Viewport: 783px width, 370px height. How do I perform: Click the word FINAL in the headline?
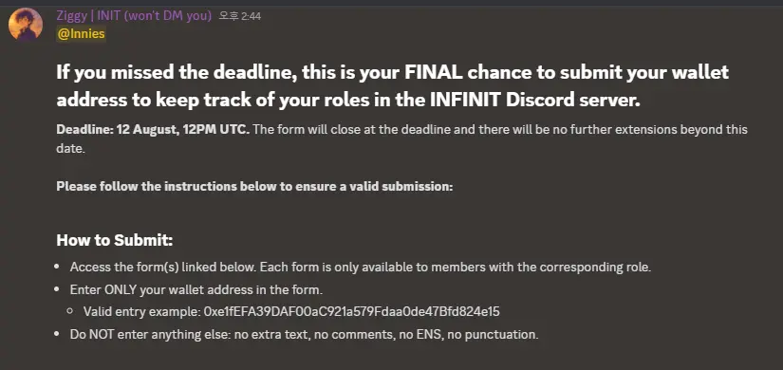click(x=434, y=72)
